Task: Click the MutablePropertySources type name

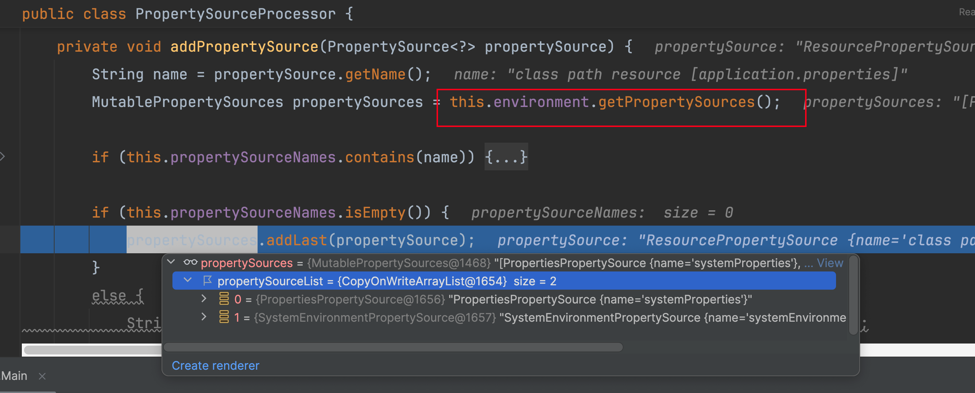Action: tap(187, 102)
